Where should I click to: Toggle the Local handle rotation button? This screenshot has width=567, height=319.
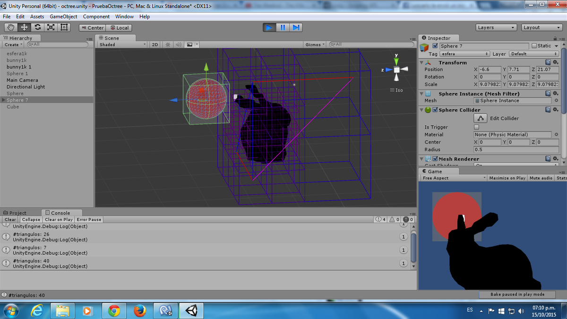tap(119, 28)
